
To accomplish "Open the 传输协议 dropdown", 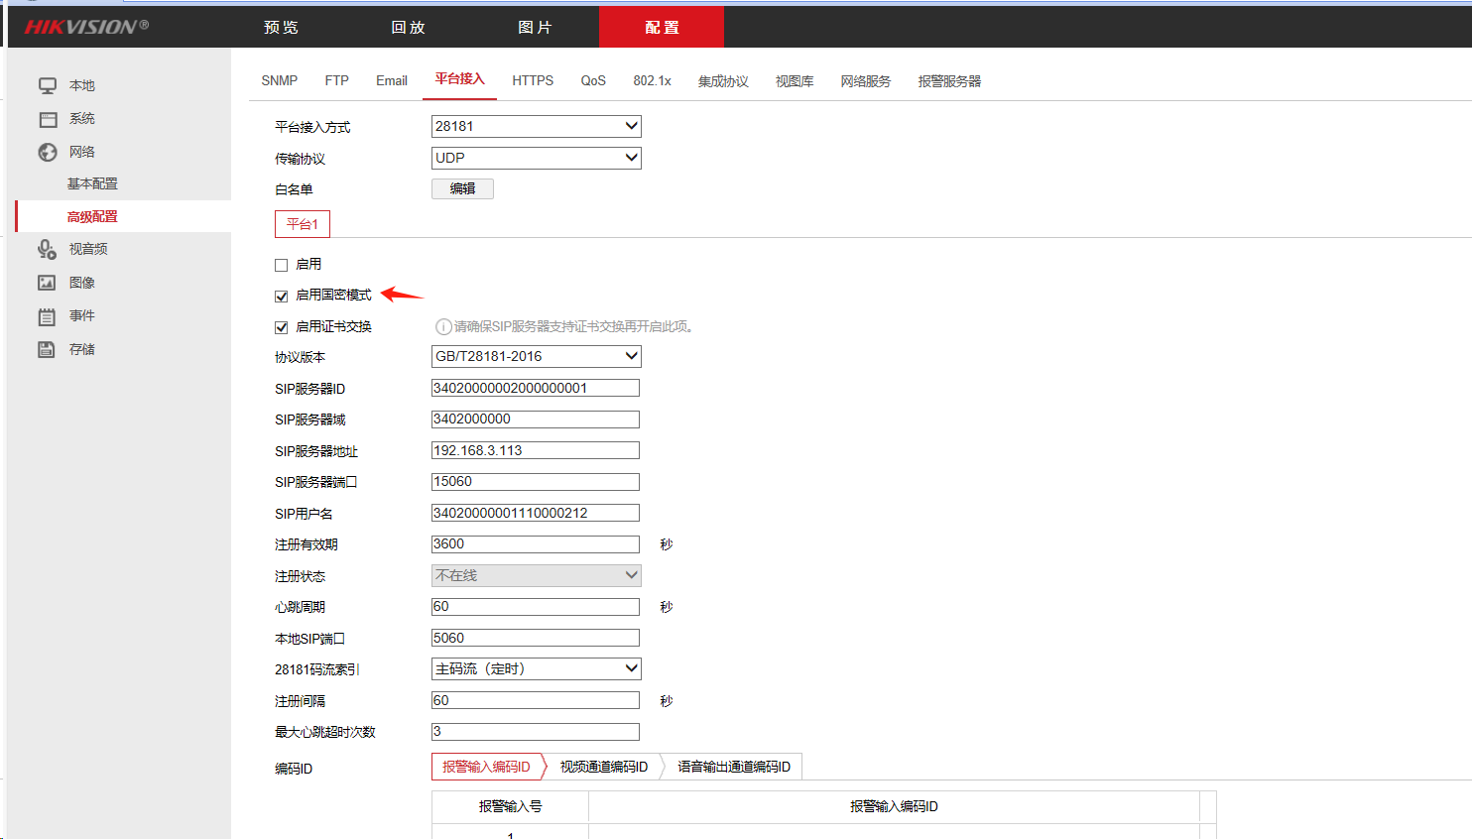I will (x=536, y=158).
